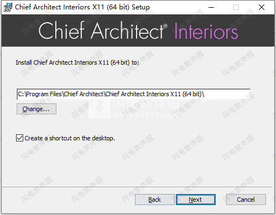Image resolution: width=276 pixels, height=215 pixels.
Task: Open the Change... folder browser
Action: [37, 109]
